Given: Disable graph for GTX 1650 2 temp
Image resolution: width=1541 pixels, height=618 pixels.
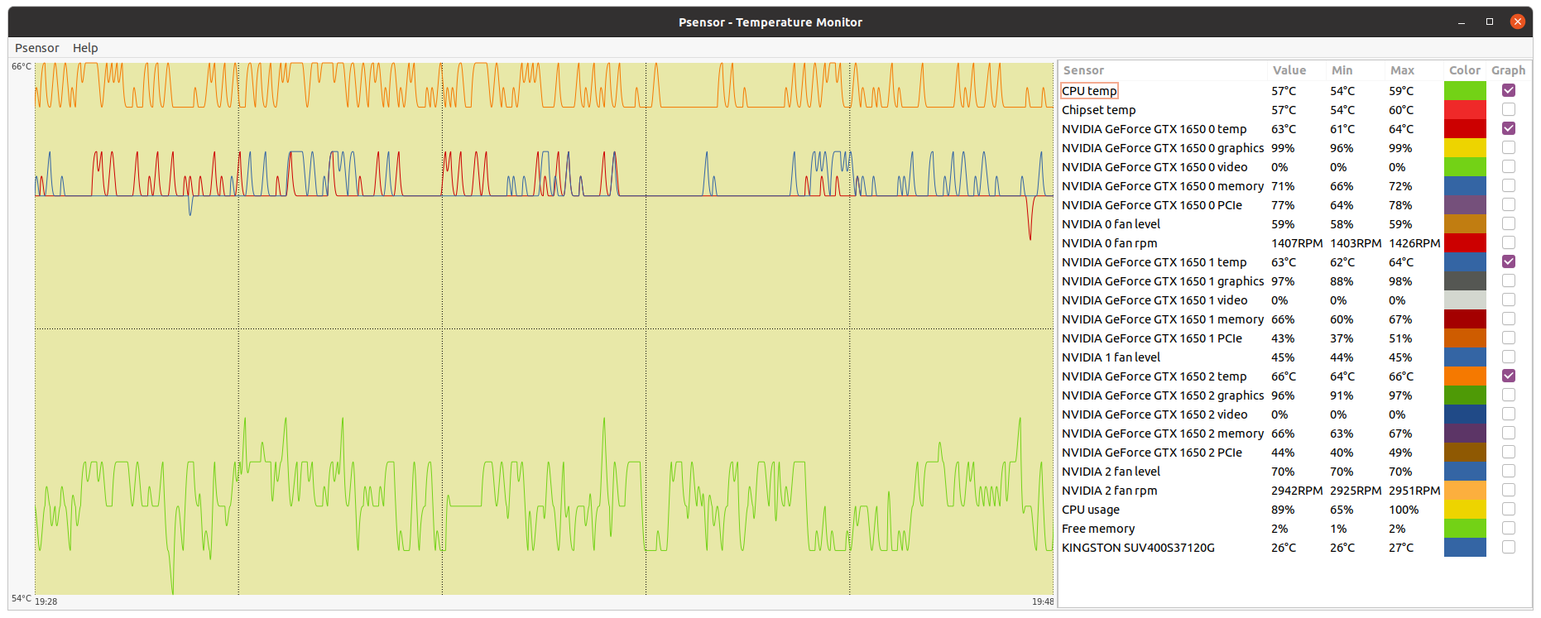Looking at the screenshot, I should tap(1508, 376).
